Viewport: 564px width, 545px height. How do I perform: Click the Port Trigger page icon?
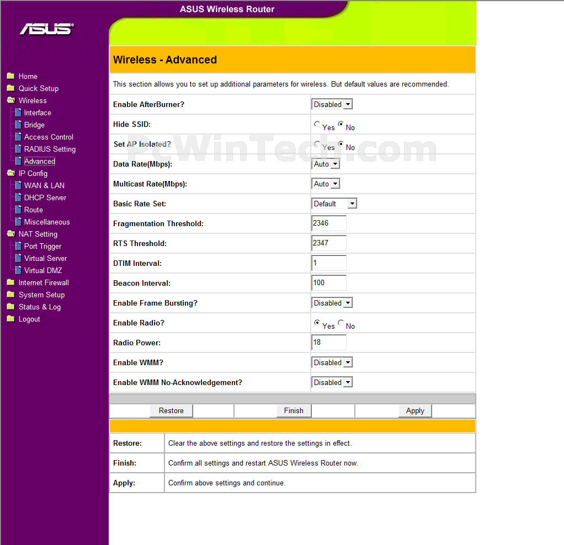18,246
